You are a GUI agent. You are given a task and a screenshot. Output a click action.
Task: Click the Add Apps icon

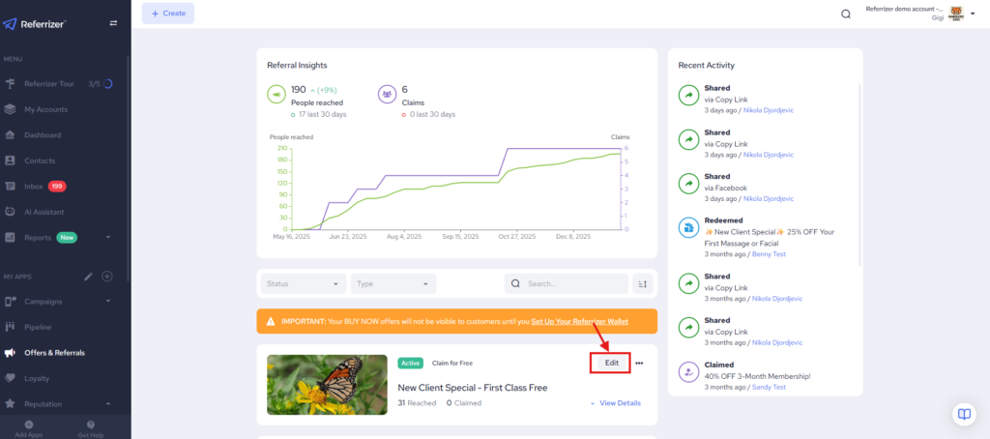[x=28, y=424]
